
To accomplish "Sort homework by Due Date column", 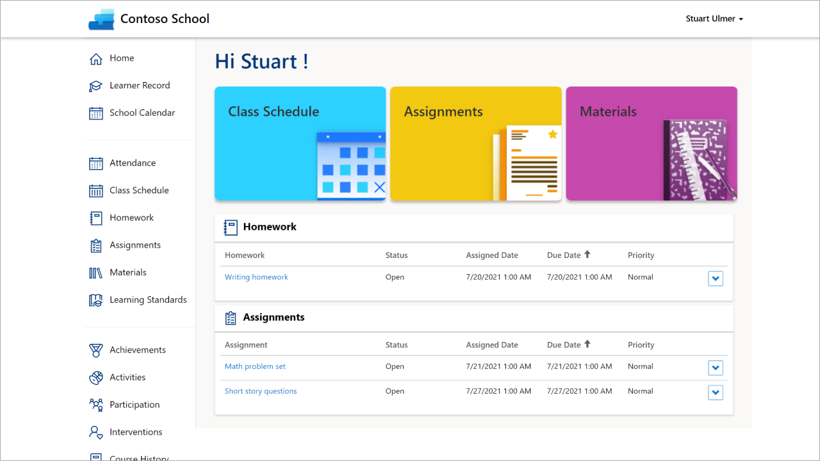I will (x=568, y=255).
